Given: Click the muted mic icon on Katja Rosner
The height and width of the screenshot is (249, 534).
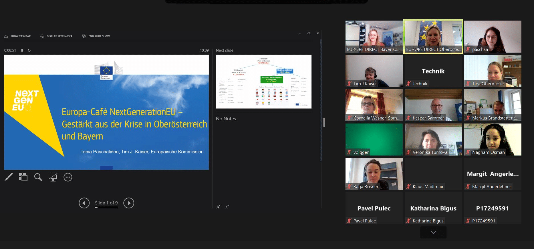Looking at the screenshot, I should coord(349,187).
